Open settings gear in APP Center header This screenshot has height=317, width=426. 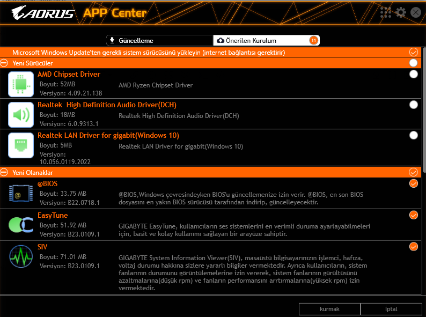[x=401, y=12]
